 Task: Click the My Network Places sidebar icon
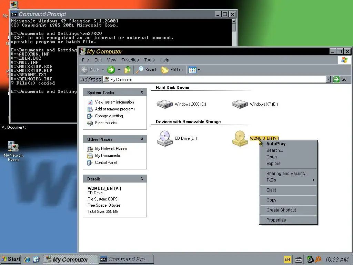90,149
